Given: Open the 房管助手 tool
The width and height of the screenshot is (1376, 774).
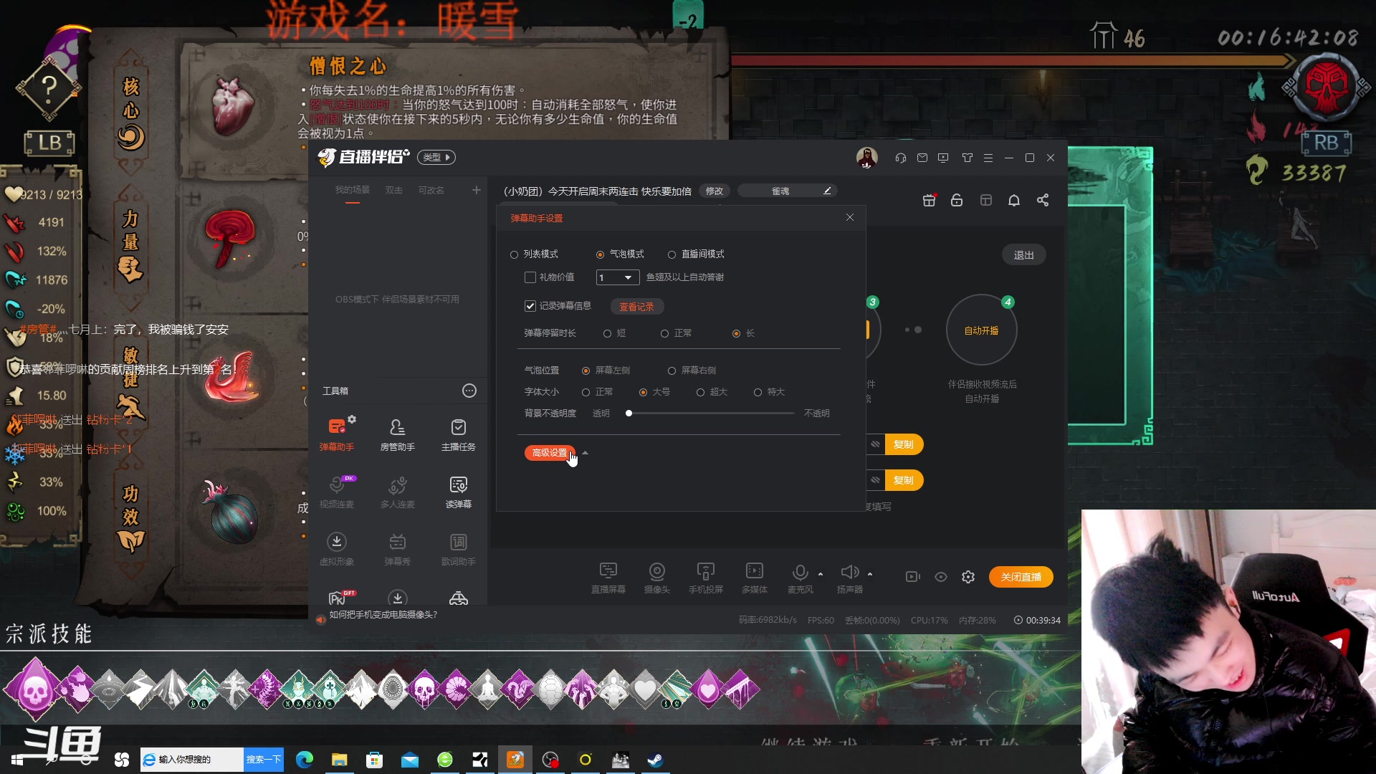Looking at the screenshot, I should click(x=397, y=434).
